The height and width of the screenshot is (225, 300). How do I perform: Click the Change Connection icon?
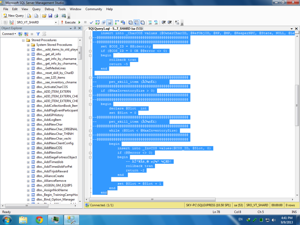tap(11, 22)
